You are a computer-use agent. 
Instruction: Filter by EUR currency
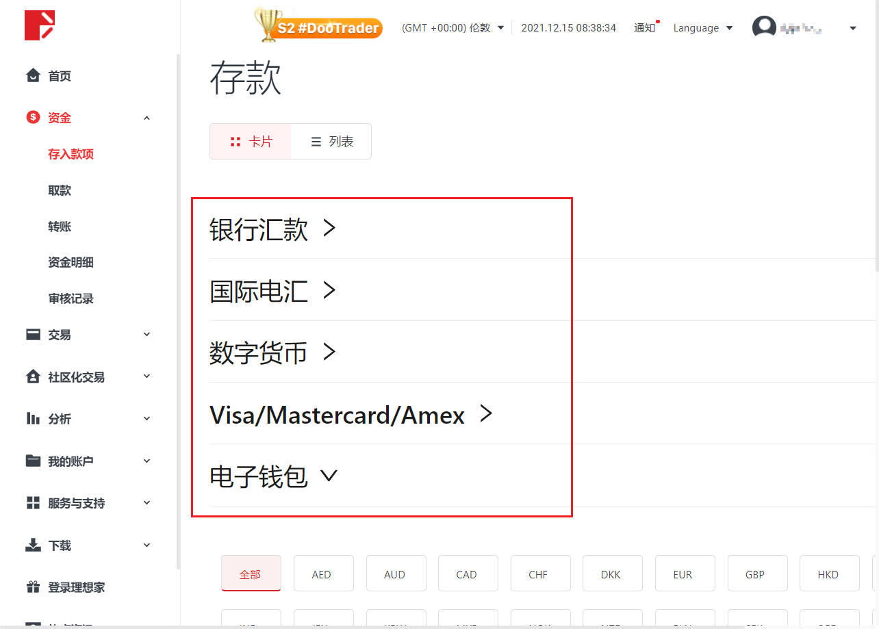pyautogui.click(x=683, y=574)
